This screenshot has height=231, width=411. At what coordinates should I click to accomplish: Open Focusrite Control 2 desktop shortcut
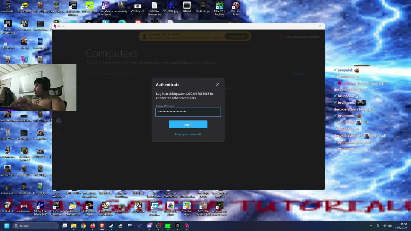coord(24,155)
